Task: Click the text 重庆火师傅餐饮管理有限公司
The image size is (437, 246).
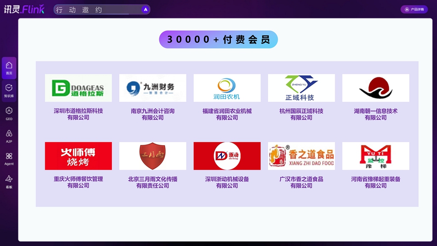Action: tap(79, 182)
